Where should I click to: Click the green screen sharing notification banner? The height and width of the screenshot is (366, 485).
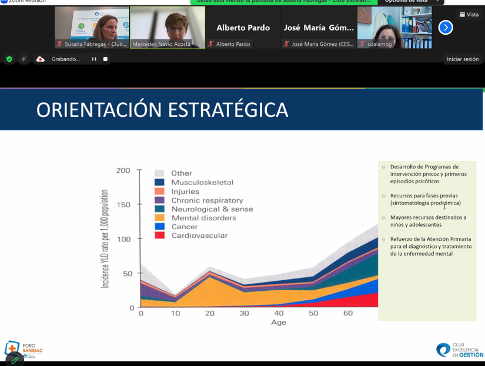[284, 2]
